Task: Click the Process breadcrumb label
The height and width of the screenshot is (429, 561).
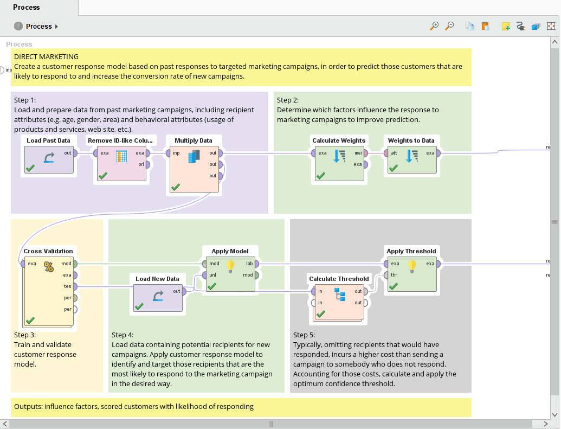Action: pyautogui.click(x=38, y=27)
